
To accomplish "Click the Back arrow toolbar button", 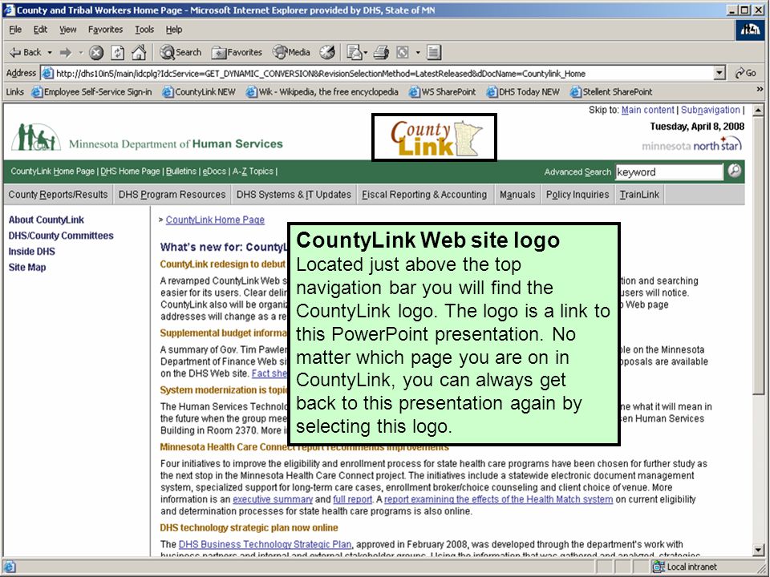I will click(x=26, y=52).
